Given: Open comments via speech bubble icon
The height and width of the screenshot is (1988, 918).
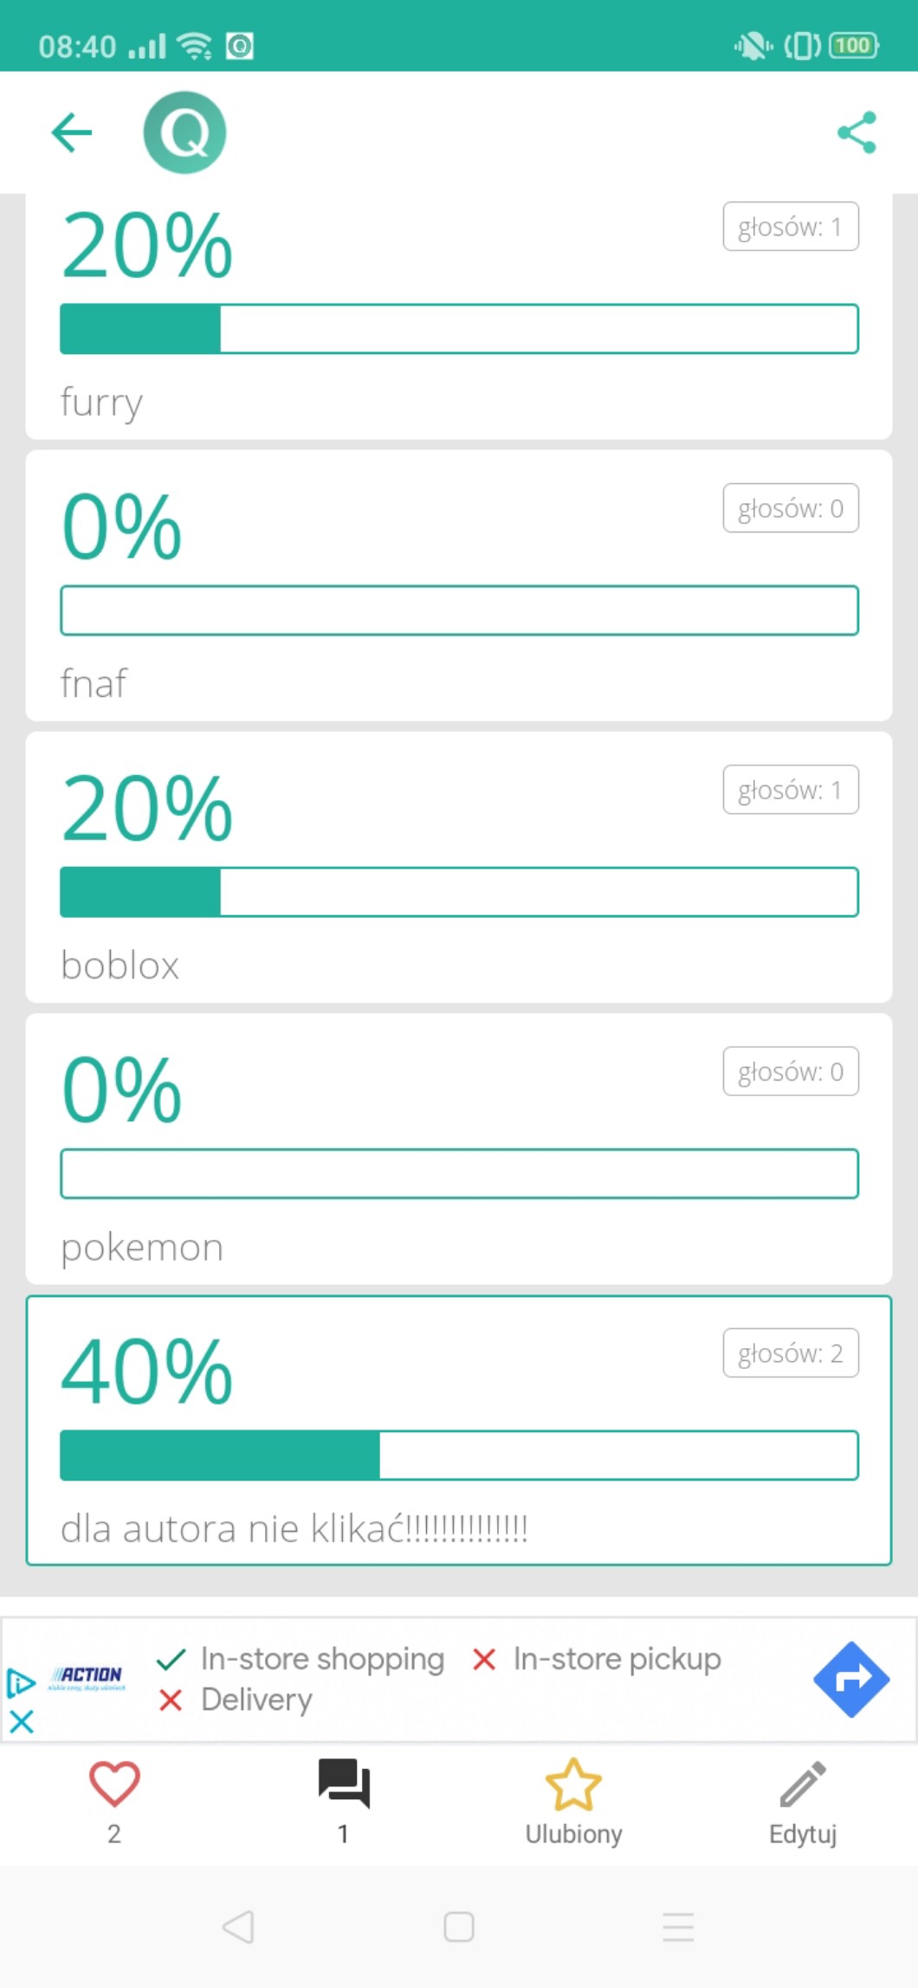Looking at the screenshot, I should coord(344,1785).
